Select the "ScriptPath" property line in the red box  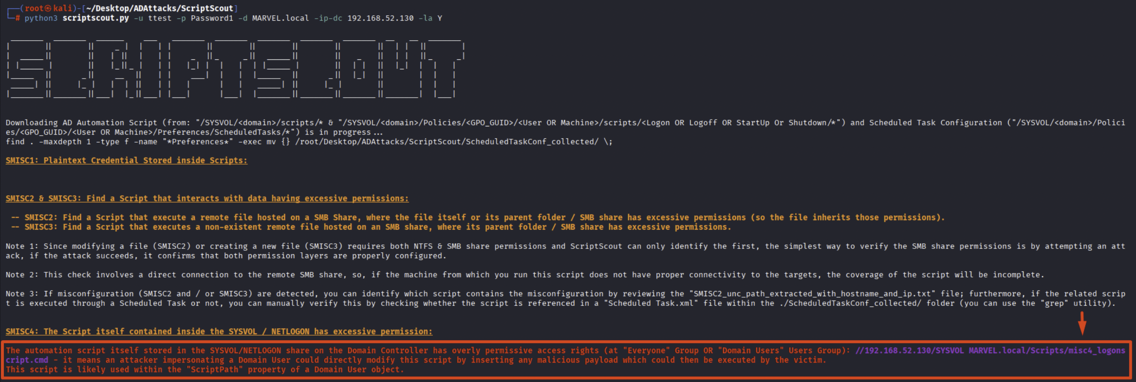[205, 370]
